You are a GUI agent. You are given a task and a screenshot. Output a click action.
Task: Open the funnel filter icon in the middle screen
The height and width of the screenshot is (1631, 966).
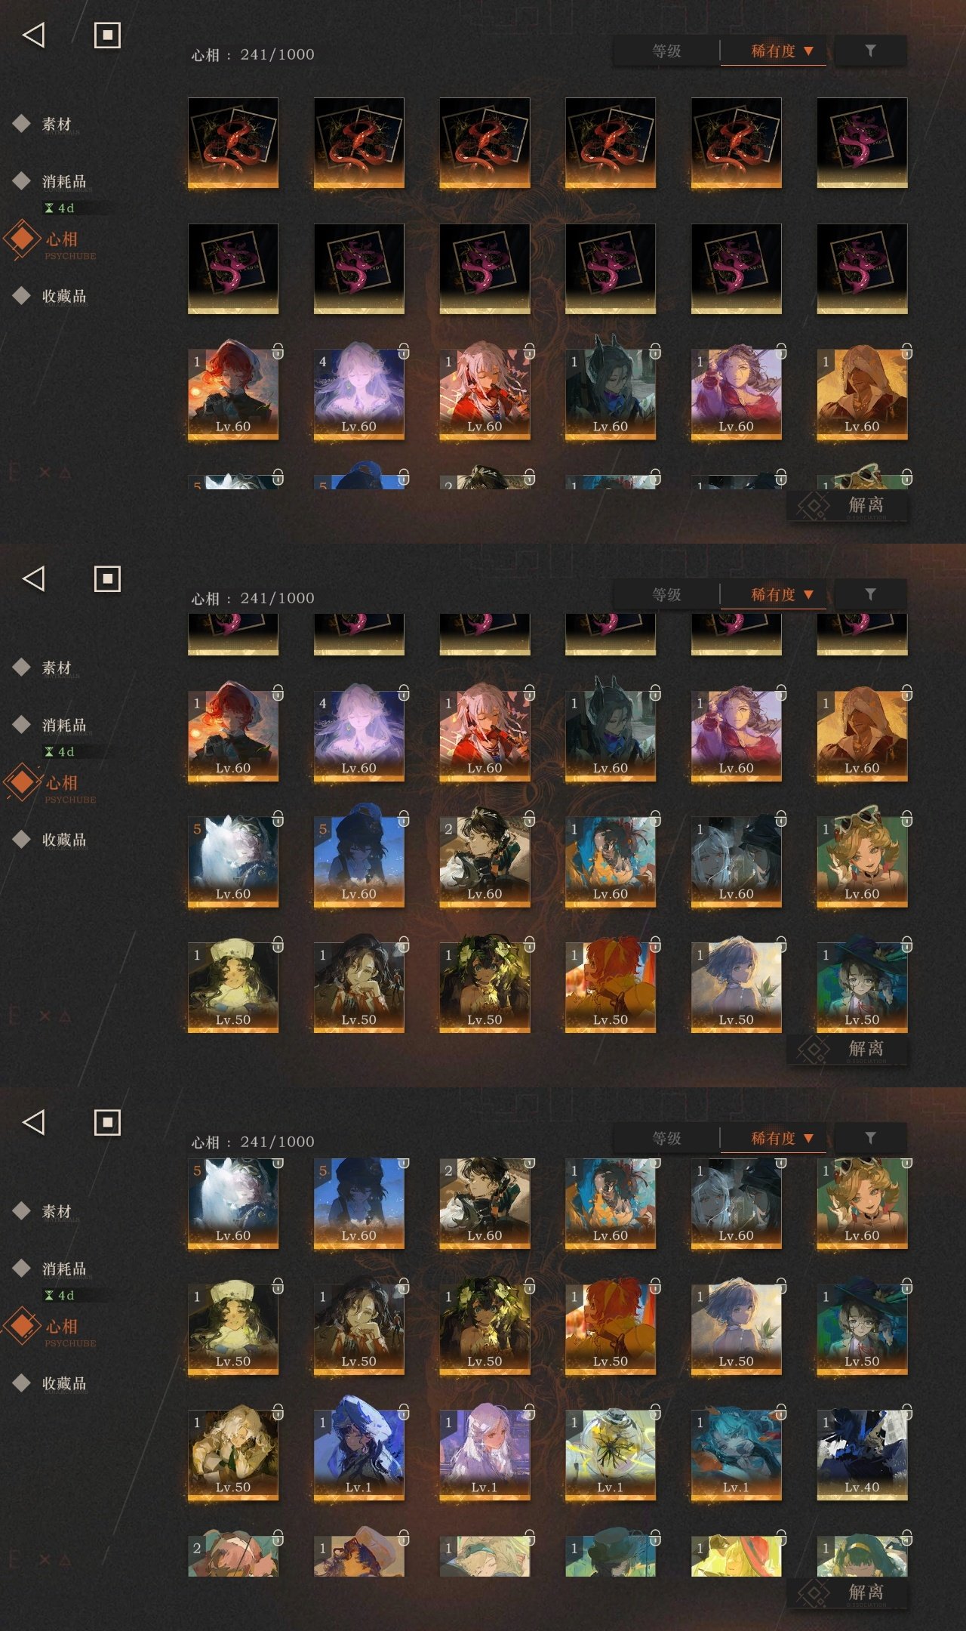[870, 594]
